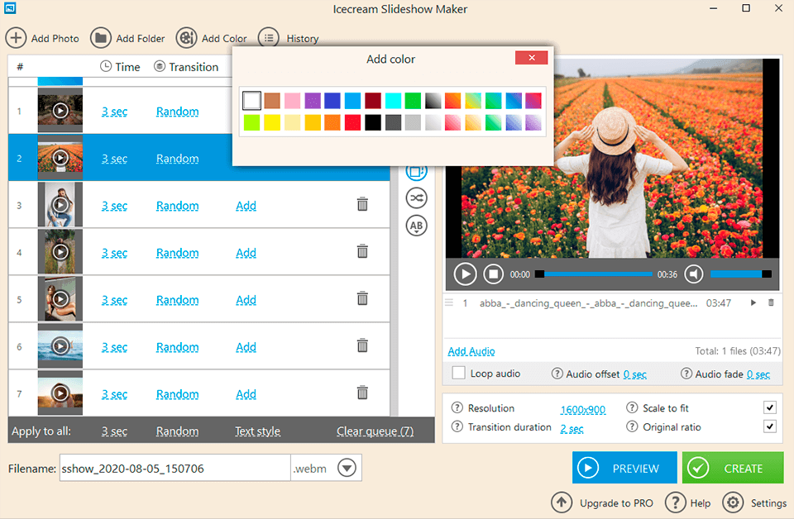Click the shuffle slides icon
The width and height of the screenshot is (794, 519).
[417, 198]
